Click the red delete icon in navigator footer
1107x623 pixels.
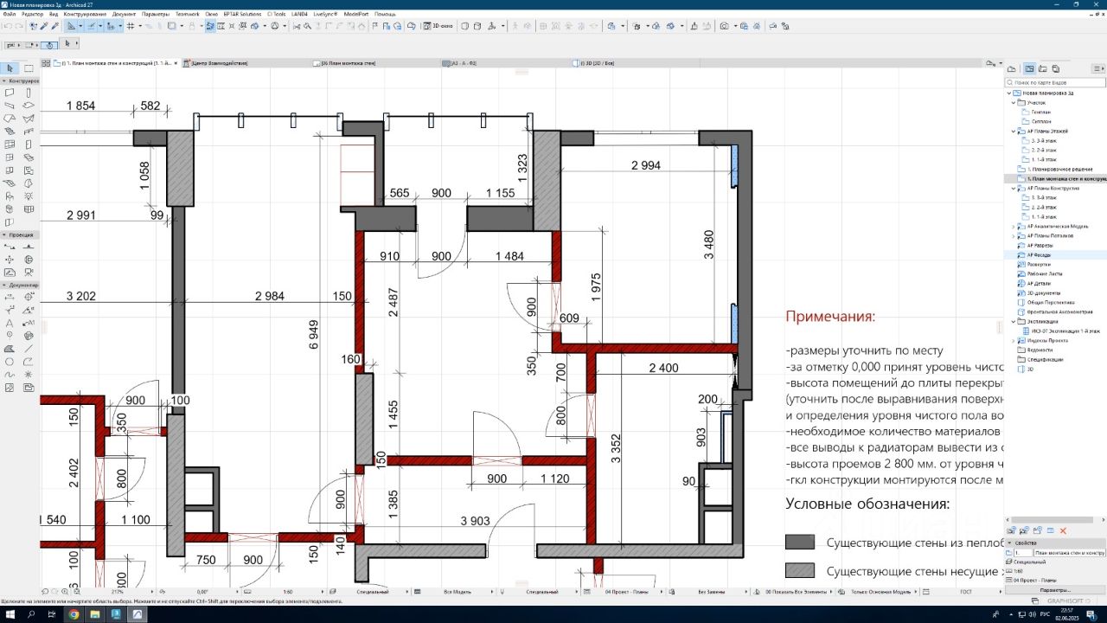tap(1064, 530)
